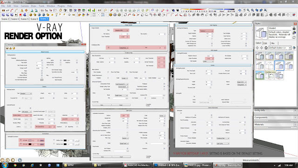
Task: Click Reset button in Irradiance Map panel
Action: [121, 105]
